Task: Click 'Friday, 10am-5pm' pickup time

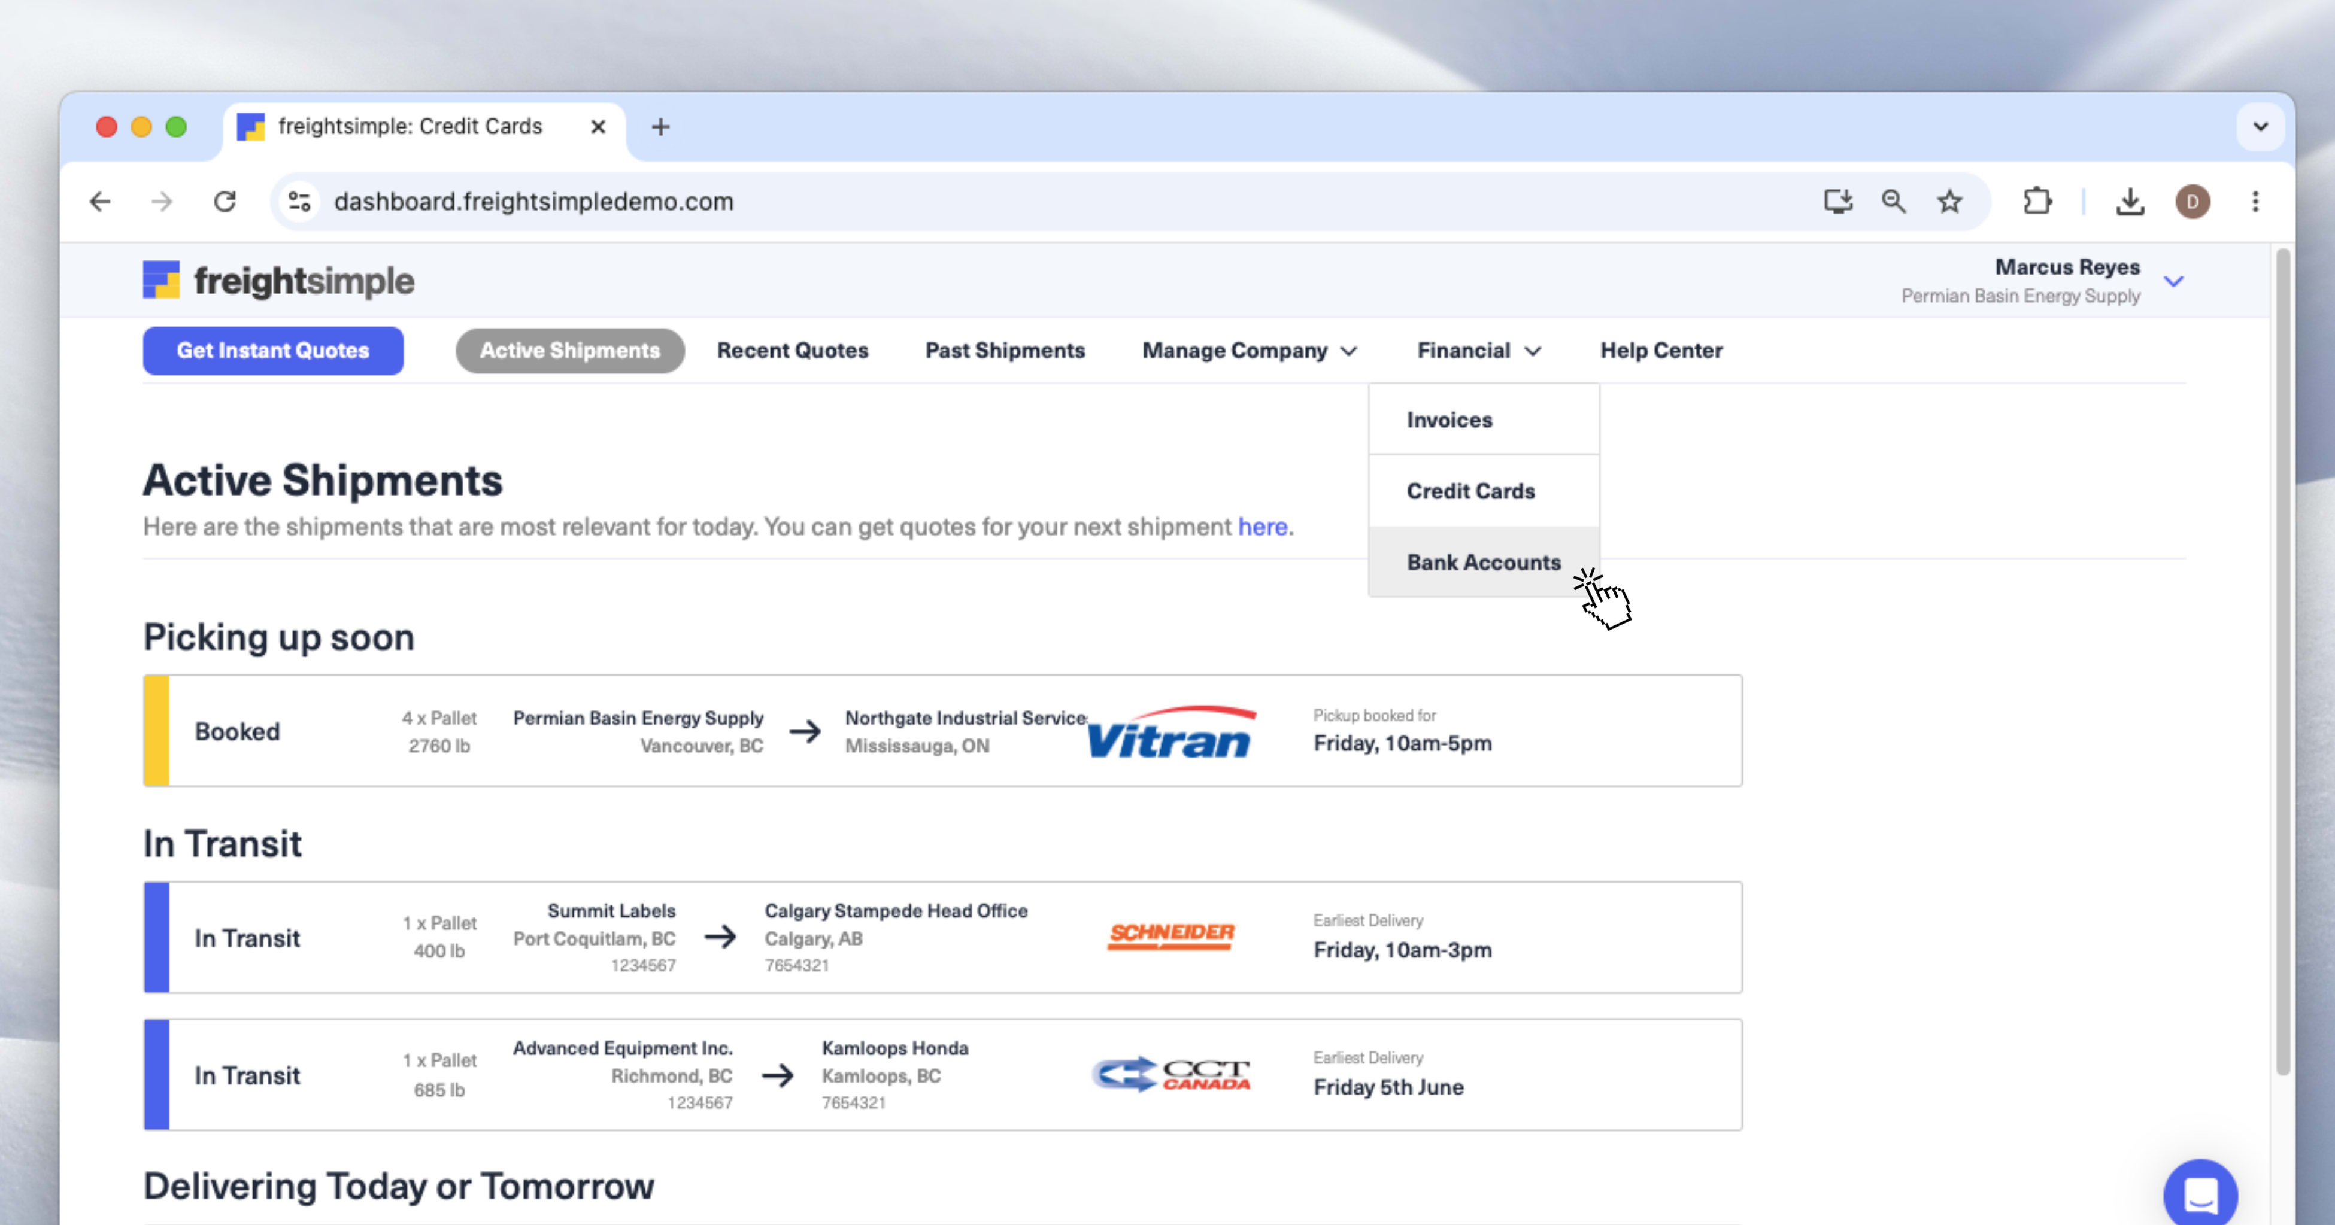Action: coord(1402,743)
